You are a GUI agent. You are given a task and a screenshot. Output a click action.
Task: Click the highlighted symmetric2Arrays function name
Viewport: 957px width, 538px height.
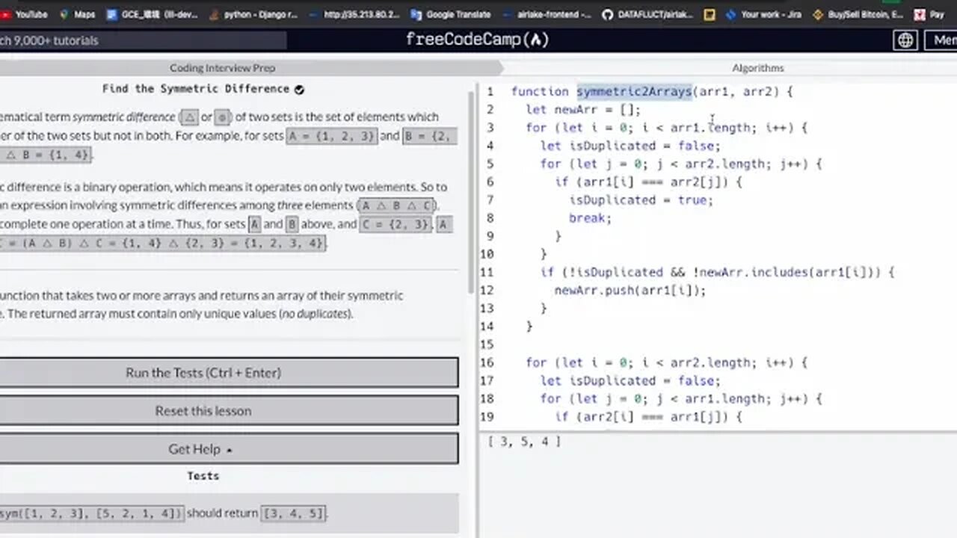click(x=634, y=91)
